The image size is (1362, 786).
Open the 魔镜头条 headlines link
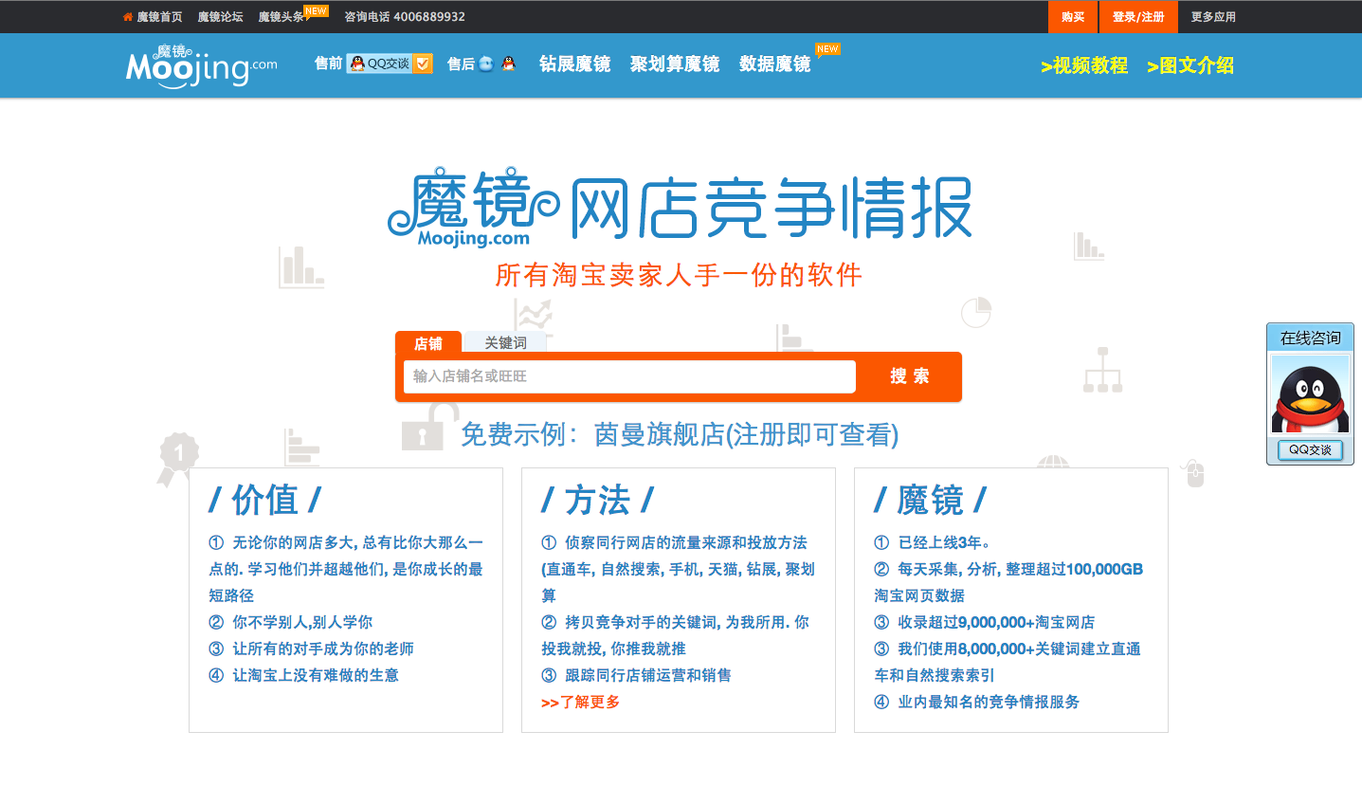(x=281, y=17)
